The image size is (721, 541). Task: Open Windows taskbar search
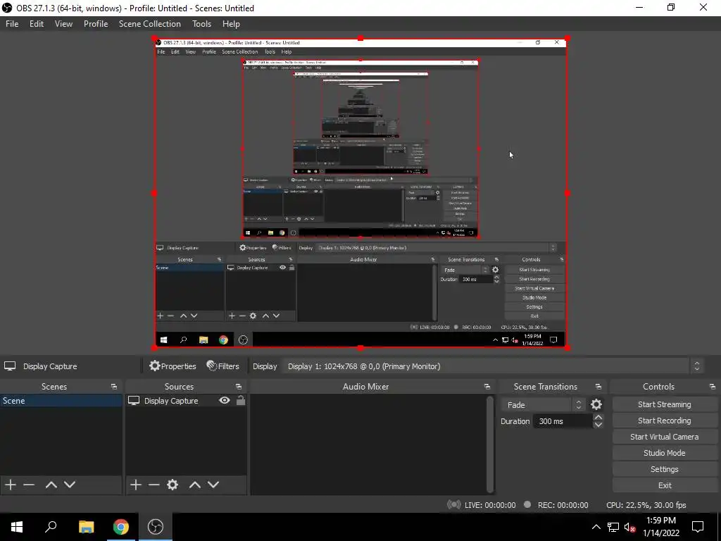click(51, 527)
